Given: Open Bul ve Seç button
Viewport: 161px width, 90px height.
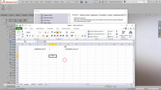Looking at the screenshot, I should pos(131,34).
